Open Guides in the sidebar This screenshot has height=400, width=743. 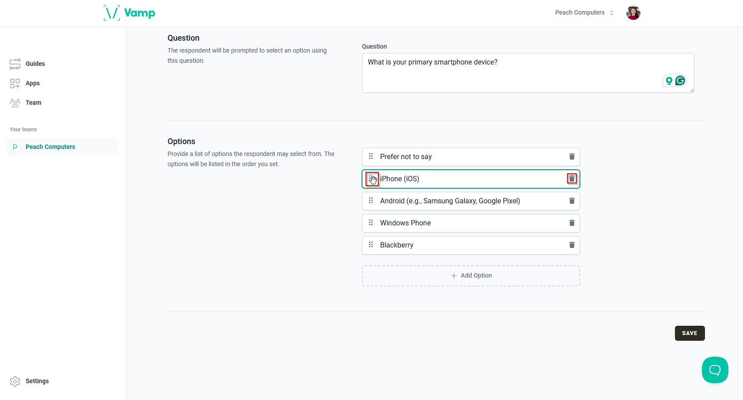pos(35,64)
